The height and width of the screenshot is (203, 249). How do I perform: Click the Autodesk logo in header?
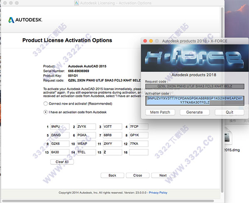(x=25, y=20)
